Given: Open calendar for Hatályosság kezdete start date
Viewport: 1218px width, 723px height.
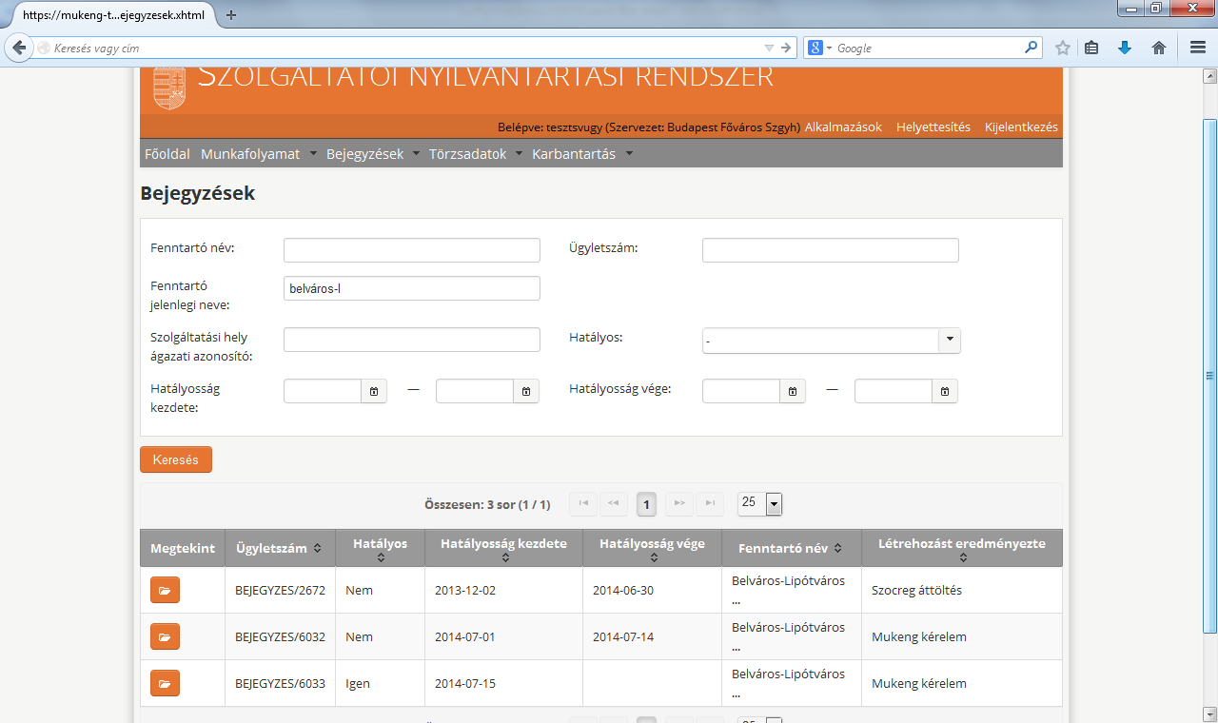Looking at the screenshot, I should click(374, 391).
